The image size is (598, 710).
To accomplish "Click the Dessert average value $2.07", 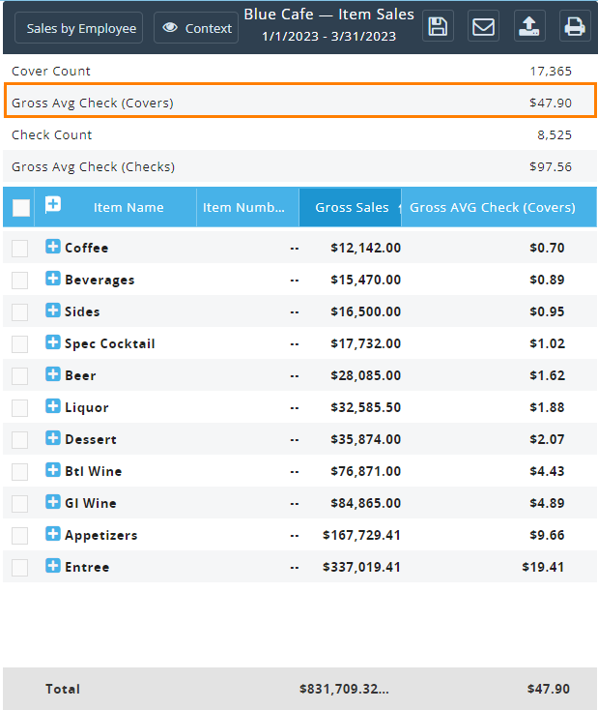I will pyautogui.click(x=547, y=439).
